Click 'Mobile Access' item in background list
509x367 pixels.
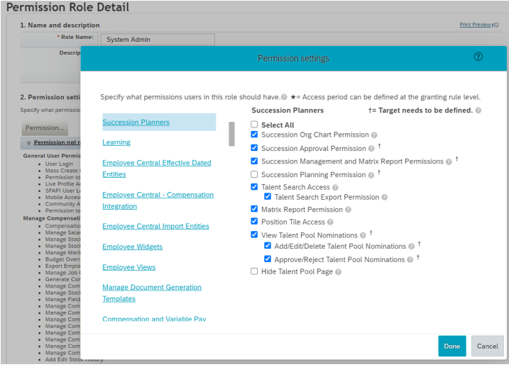[62, 197]
